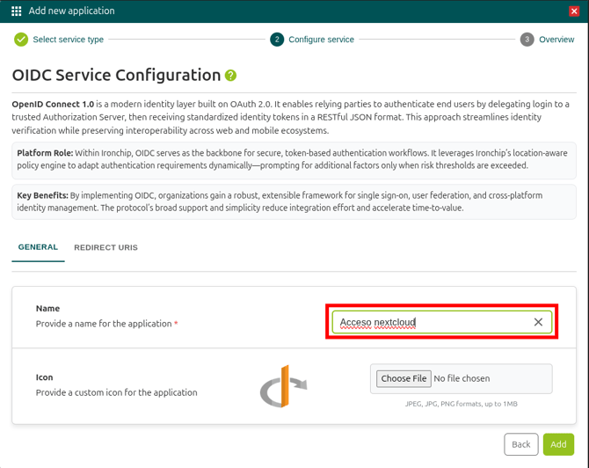
Task: Open help icon beside OIDC Service Configuration
Action: click(x=230, y=76)
